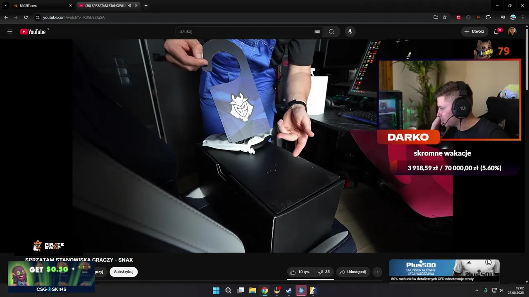Install app icon in address bar
The width and height of the screenshot is (529, 297).
click(436, 17)
